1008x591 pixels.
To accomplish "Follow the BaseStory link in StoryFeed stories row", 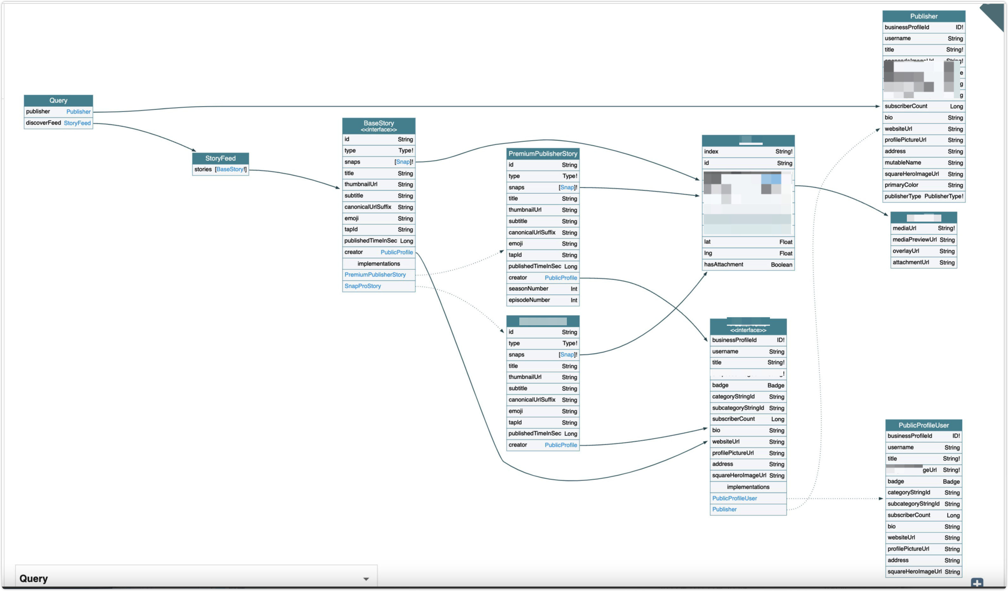I will pos(229,169).
